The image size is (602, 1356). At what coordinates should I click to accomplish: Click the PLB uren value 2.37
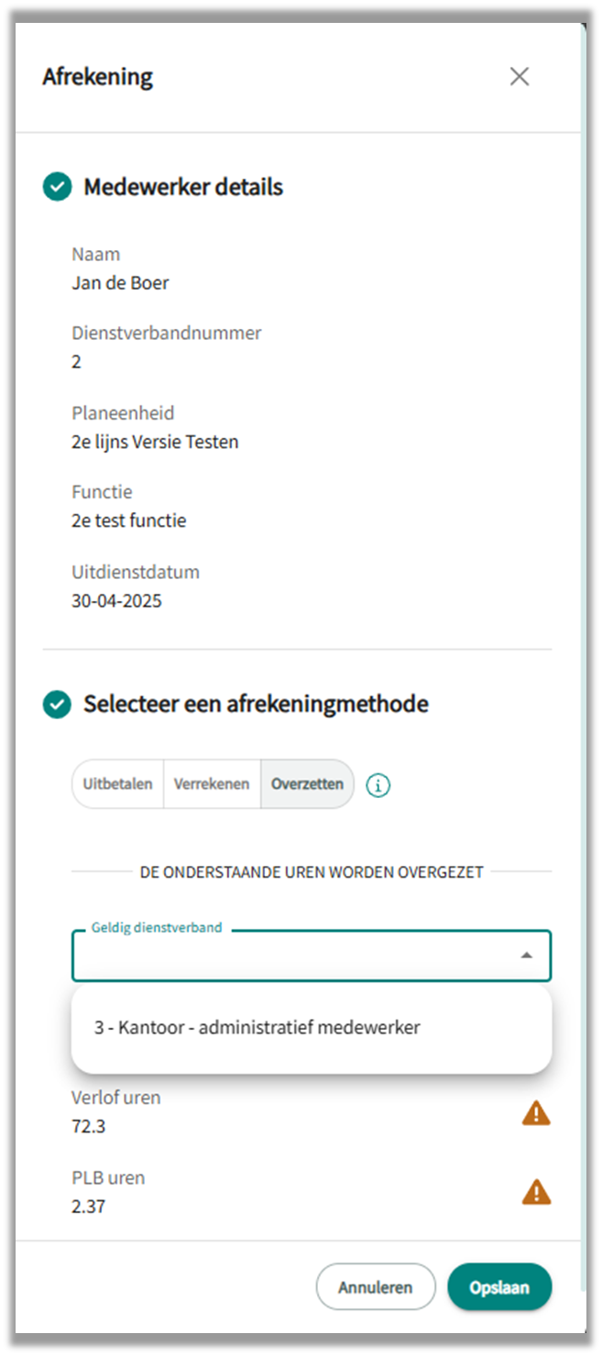[88, 1207]
